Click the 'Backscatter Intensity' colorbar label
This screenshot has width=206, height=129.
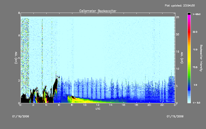pyautogui.click(x=201, y=58)
